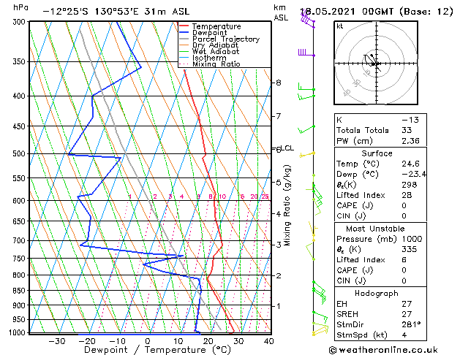Click the station coordinates -12°25'S 130°53'E text
The width and height of the screenshot is (460, 355).
[91, 12]
